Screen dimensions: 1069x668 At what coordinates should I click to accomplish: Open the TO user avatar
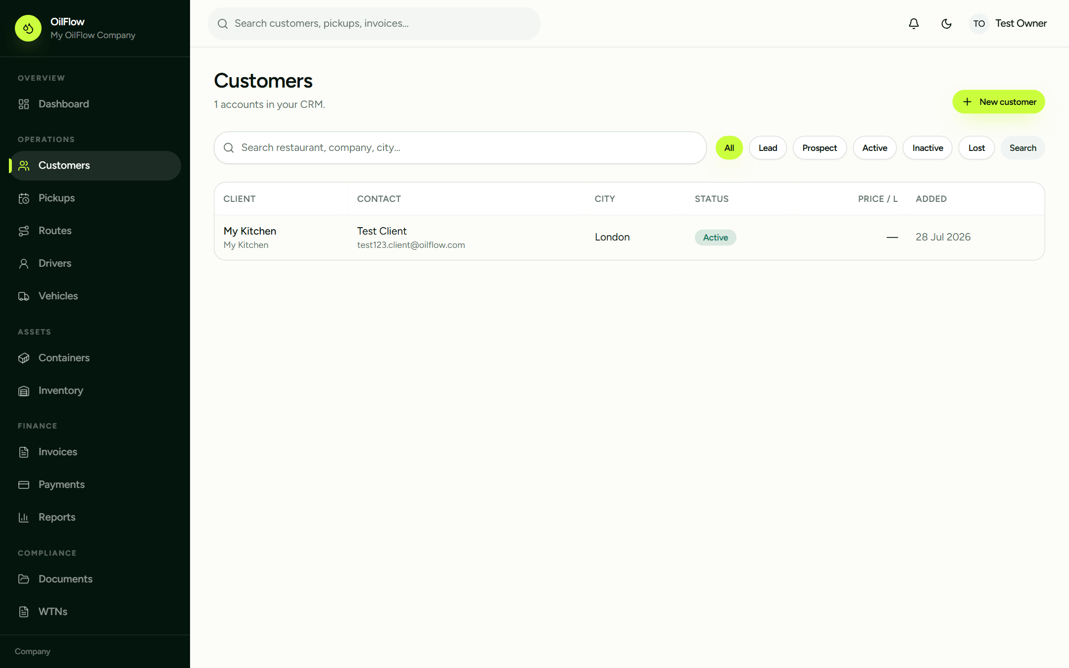click(979, 23)
